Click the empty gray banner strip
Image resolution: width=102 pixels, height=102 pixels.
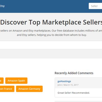click(x=51, y=54)
